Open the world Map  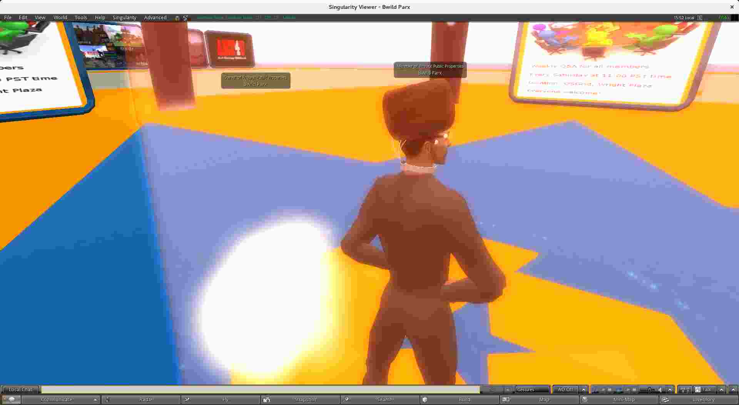540,400
